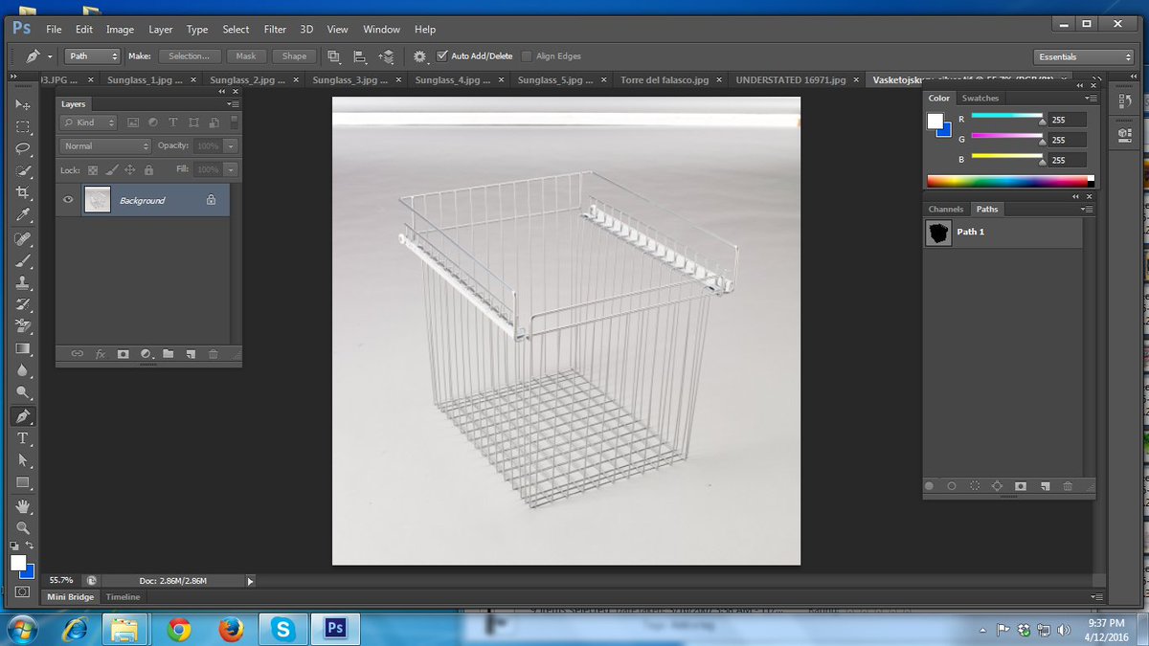Select the Eraser tool
This screenshot has height=646, width=1149.
coord(23,326)
